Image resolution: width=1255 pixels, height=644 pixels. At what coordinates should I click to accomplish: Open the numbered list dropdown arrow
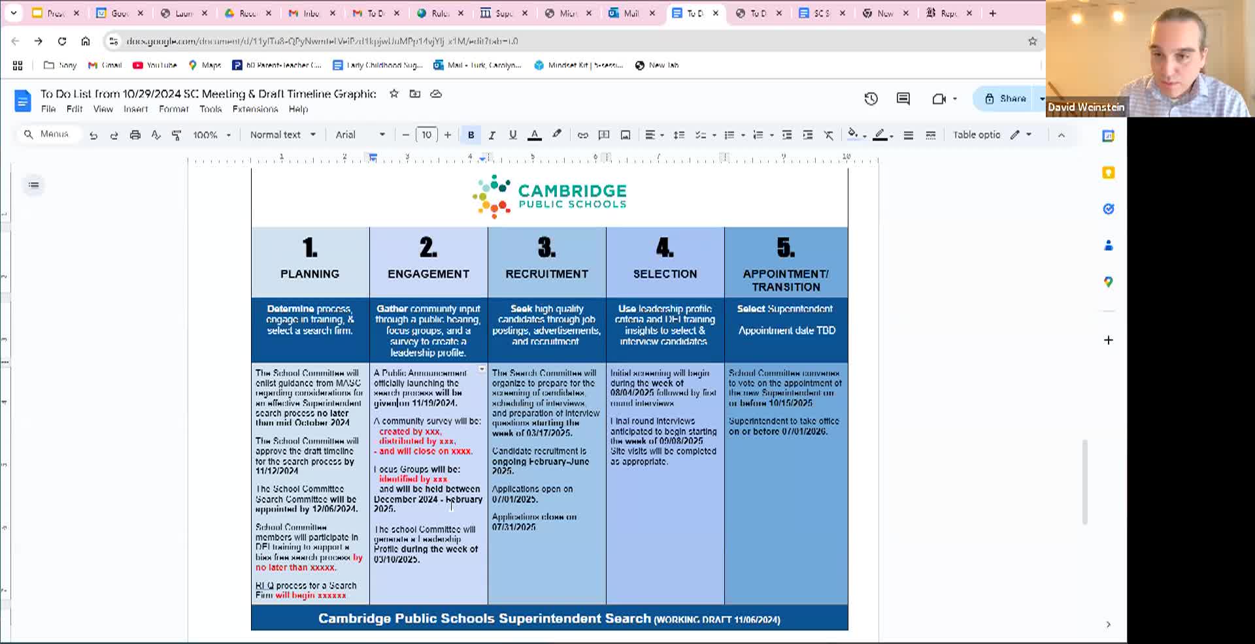[x=772, y=135]
